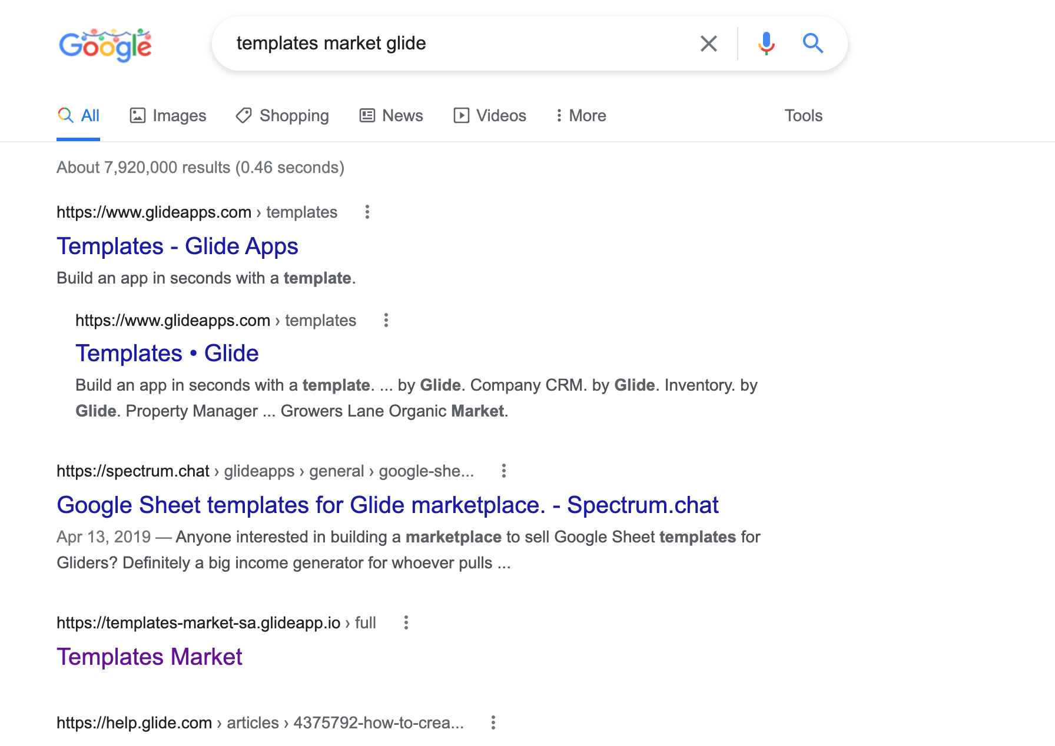
Task: Clear the search box with the X icon
Action: pyautogui.click(x=708, y=44)
